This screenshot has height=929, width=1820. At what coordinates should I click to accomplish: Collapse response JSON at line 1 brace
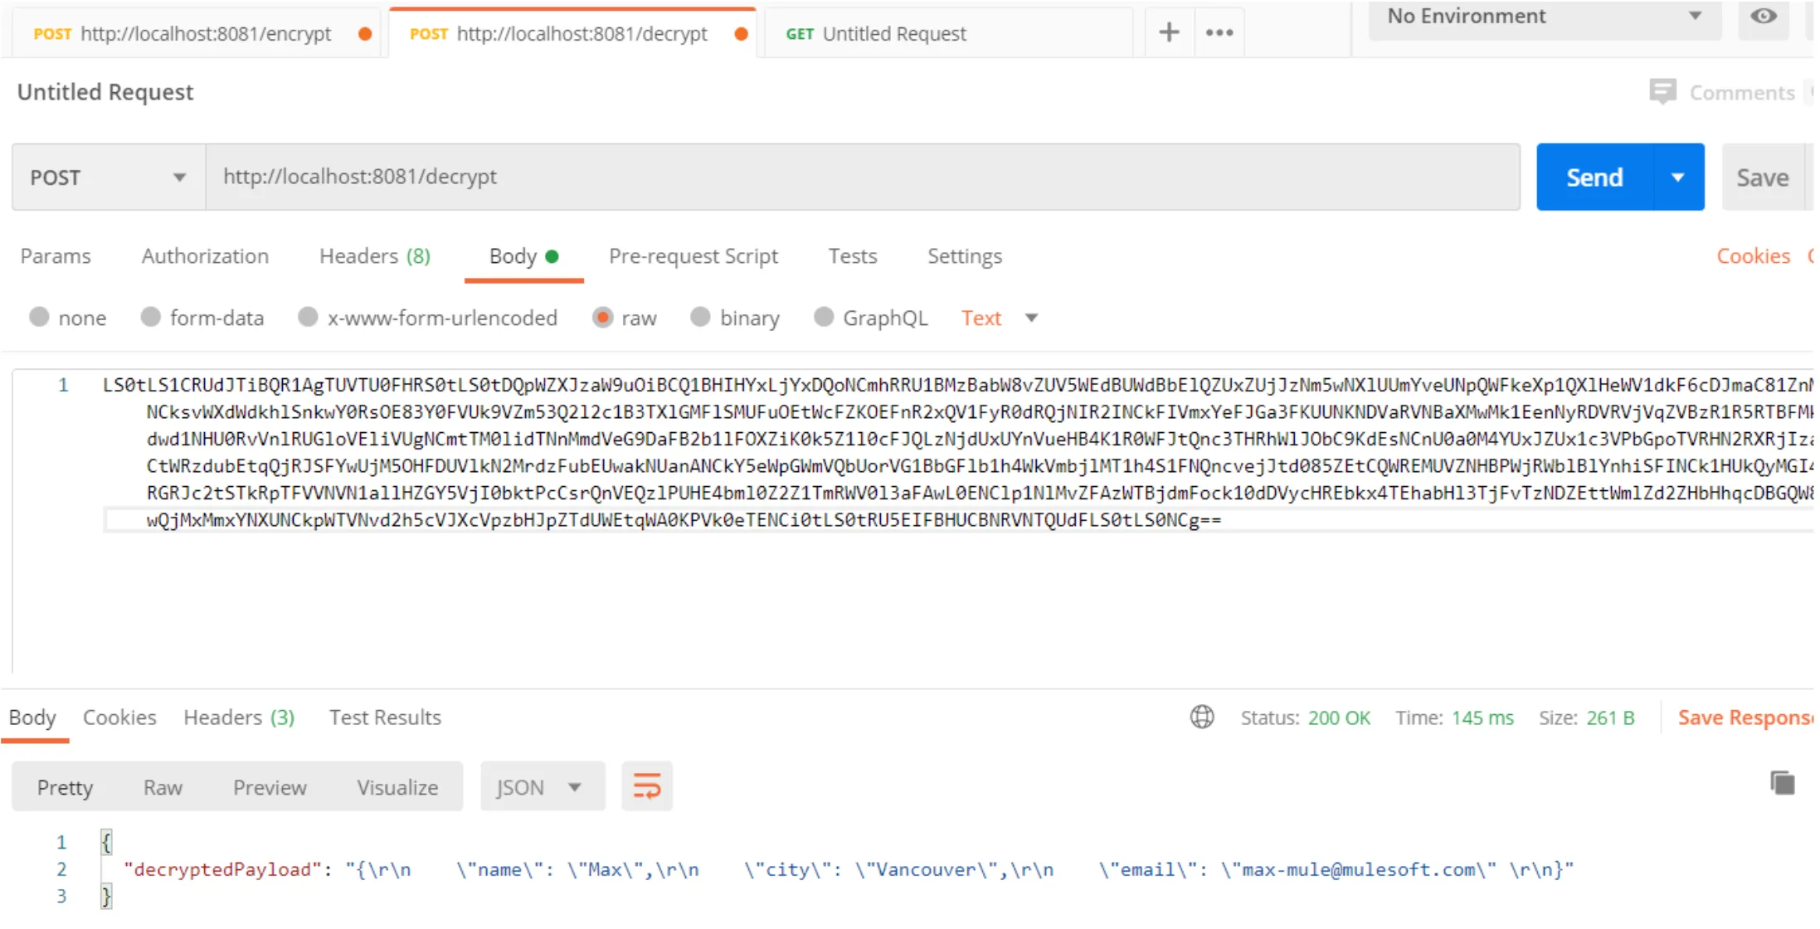click(105, 842)
